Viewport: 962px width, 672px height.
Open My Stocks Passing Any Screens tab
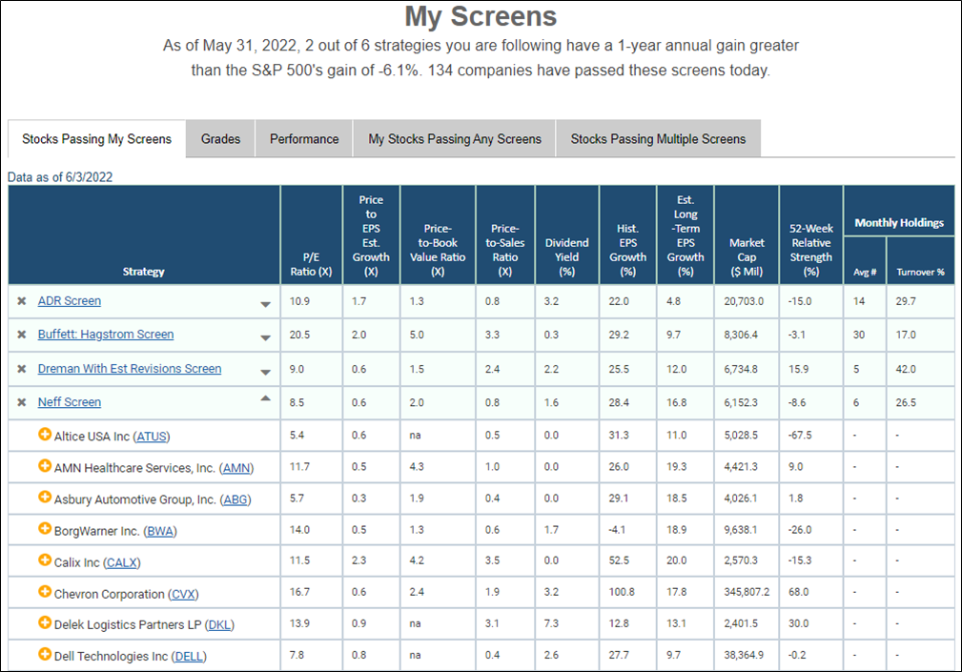click(455, 139)
